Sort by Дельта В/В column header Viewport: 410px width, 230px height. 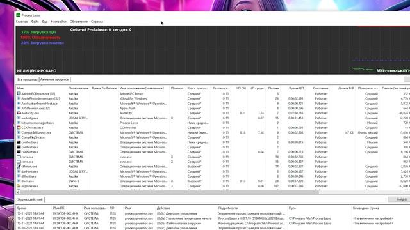pyautogui.click(x=346, y=88)
